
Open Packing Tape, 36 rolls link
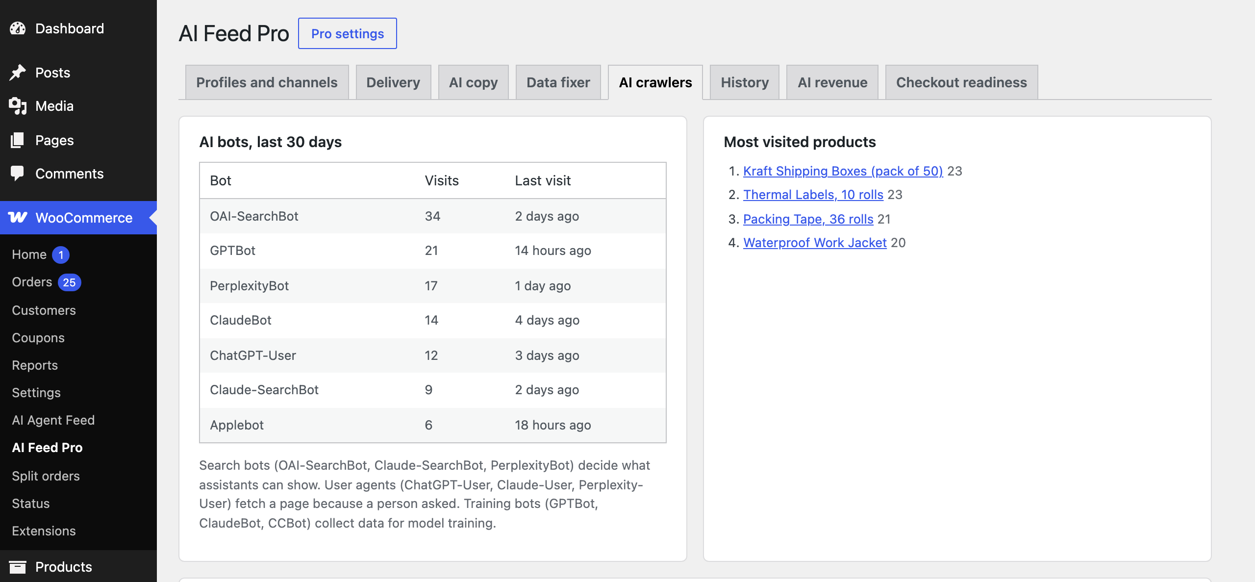click(x=808, y=219)
